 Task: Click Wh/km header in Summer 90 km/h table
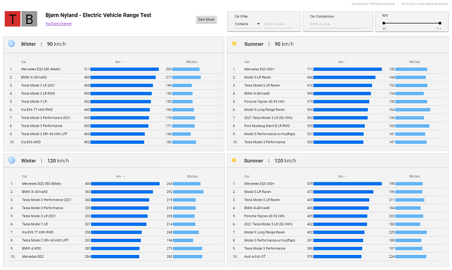415,62
